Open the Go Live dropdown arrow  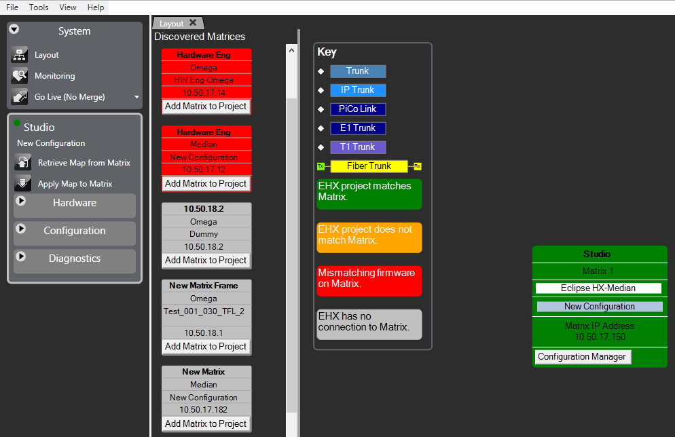pyautogui.click(x=136, y=97)
